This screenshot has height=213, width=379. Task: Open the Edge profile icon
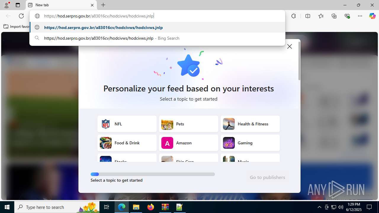pyautogui.click(x=7, y=5)
